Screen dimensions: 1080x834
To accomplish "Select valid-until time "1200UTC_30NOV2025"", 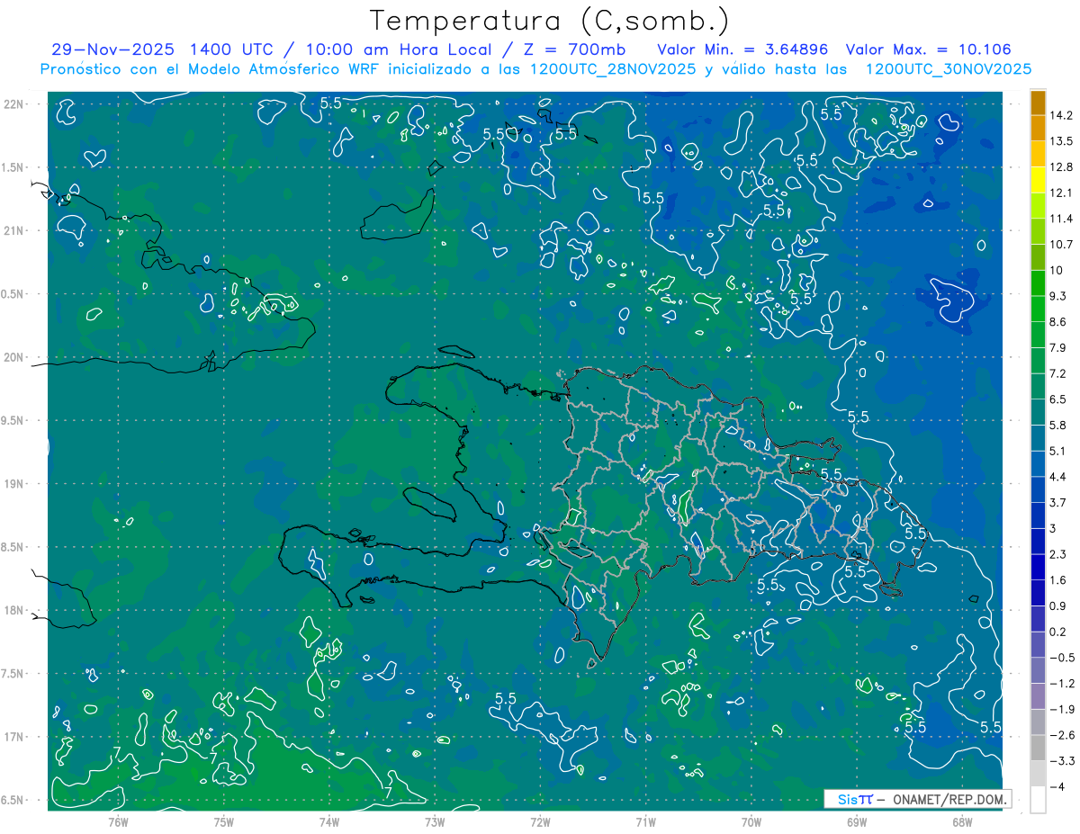I will [x=949, y=69].
